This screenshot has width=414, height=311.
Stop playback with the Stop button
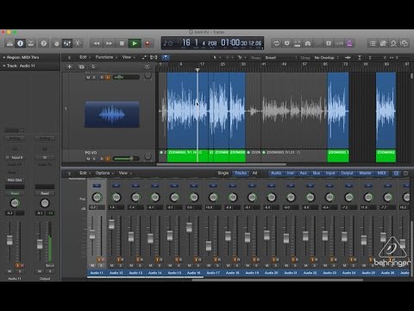[x=122, y=43]
